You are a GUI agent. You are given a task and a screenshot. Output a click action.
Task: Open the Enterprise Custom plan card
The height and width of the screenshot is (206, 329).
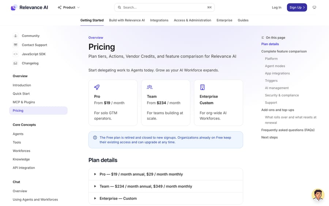(x=219, y=103)
